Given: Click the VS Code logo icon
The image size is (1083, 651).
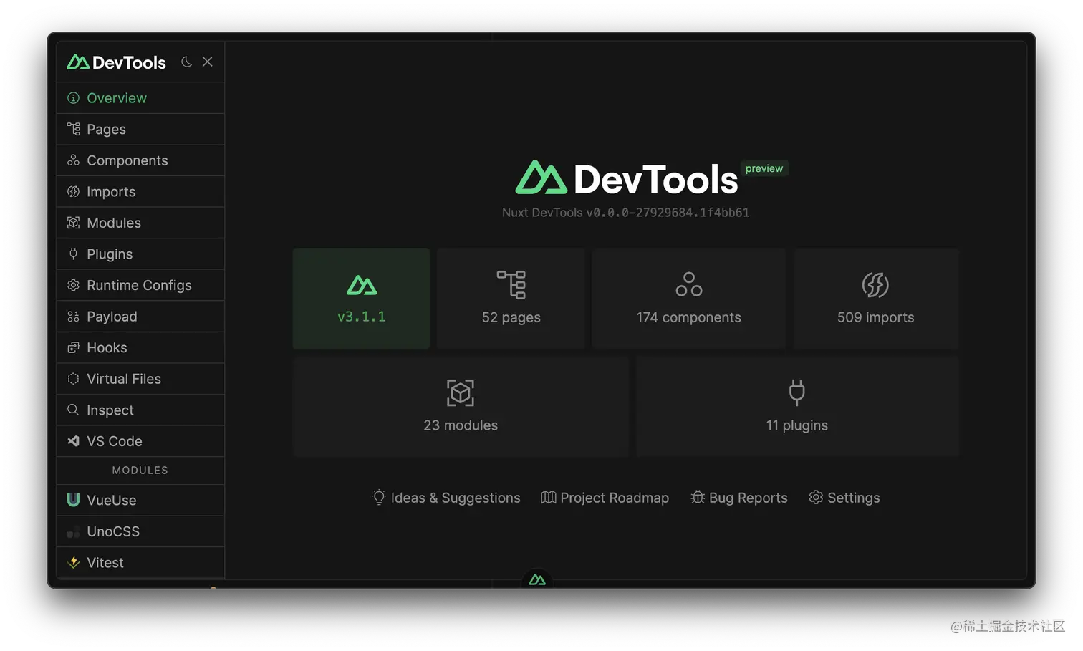Looking at the screenshot, I should coord(73,441).
